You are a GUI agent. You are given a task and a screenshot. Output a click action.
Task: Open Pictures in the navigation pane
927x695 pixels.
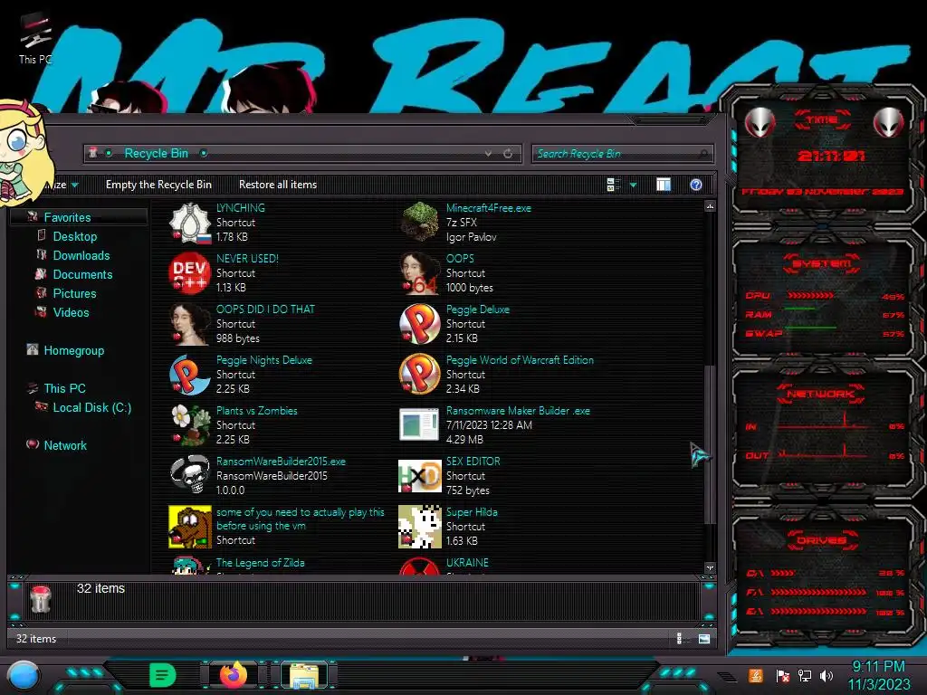click(x=74, y=293)
